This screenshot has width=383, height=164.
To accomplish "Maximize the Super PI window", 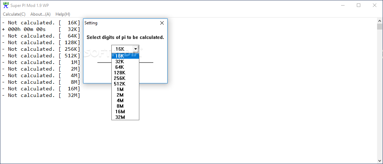I will [358, 5].
